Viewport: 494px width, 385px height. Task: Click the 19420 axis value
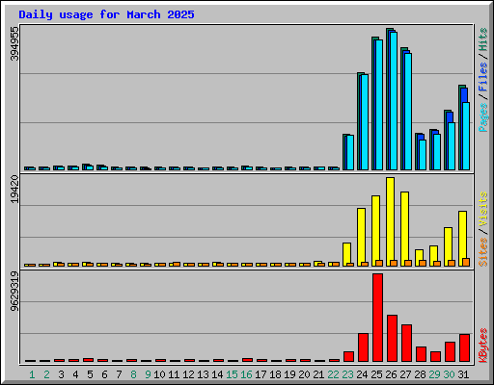point(14,190)
